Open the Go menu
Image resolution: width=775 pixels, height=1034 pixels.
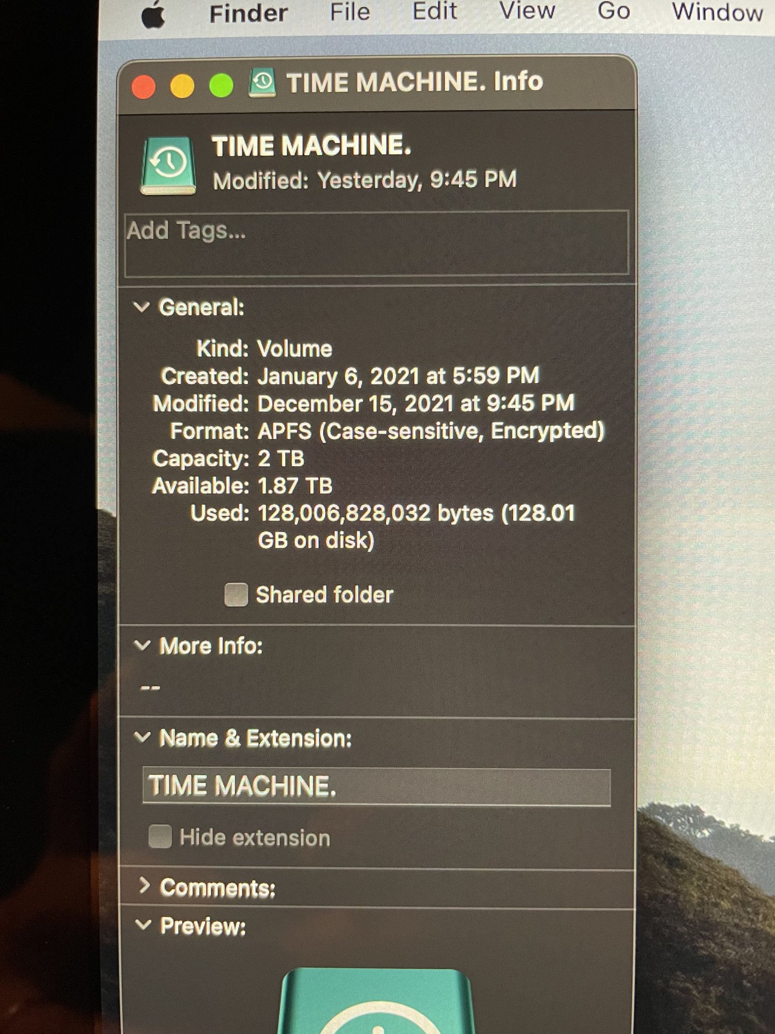tap(614, 11)
